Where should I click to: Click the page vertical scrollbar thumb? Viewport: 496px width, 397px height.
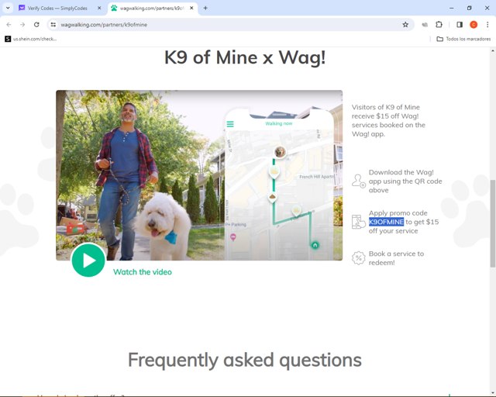pyautogui.click(x=493, y=223)
